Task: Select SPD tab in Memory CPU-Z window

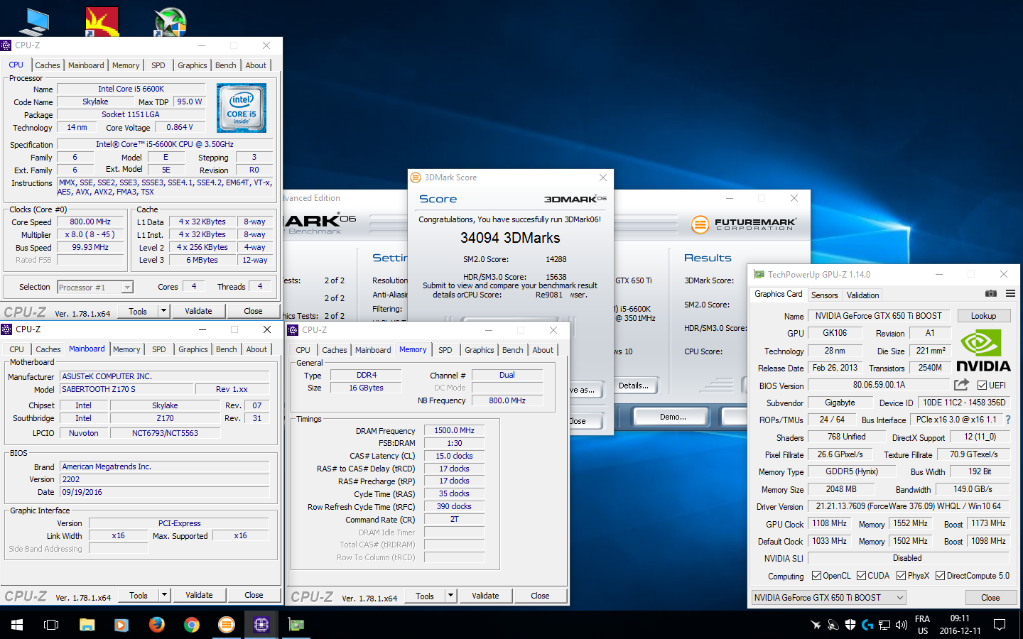Action: click(x=445, y=350)
